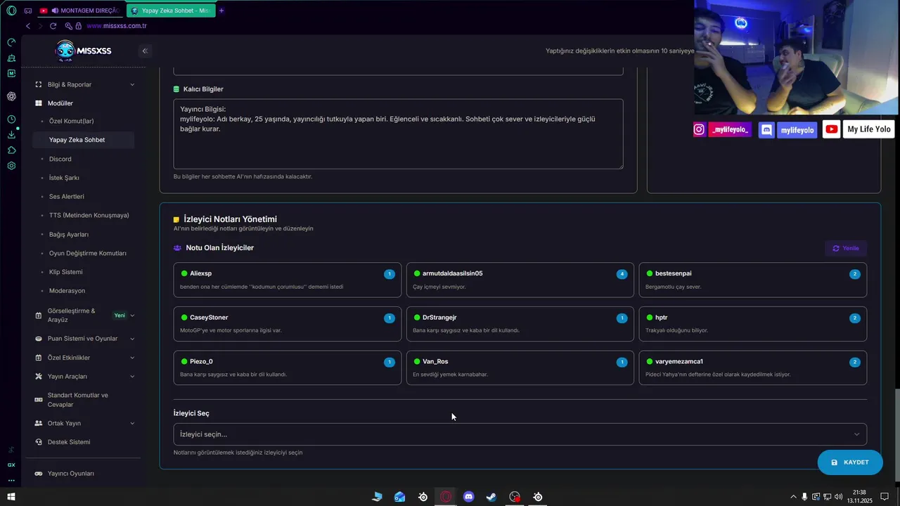900x506 pixels.
Task: Open the İzleyici seçin dropdown
Action: pyautogui.click(x=520, y=434)
